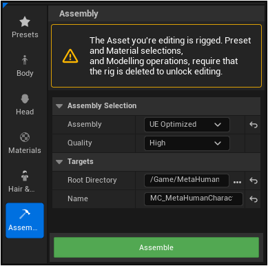Click the green Assemble button

coord(156,247)
